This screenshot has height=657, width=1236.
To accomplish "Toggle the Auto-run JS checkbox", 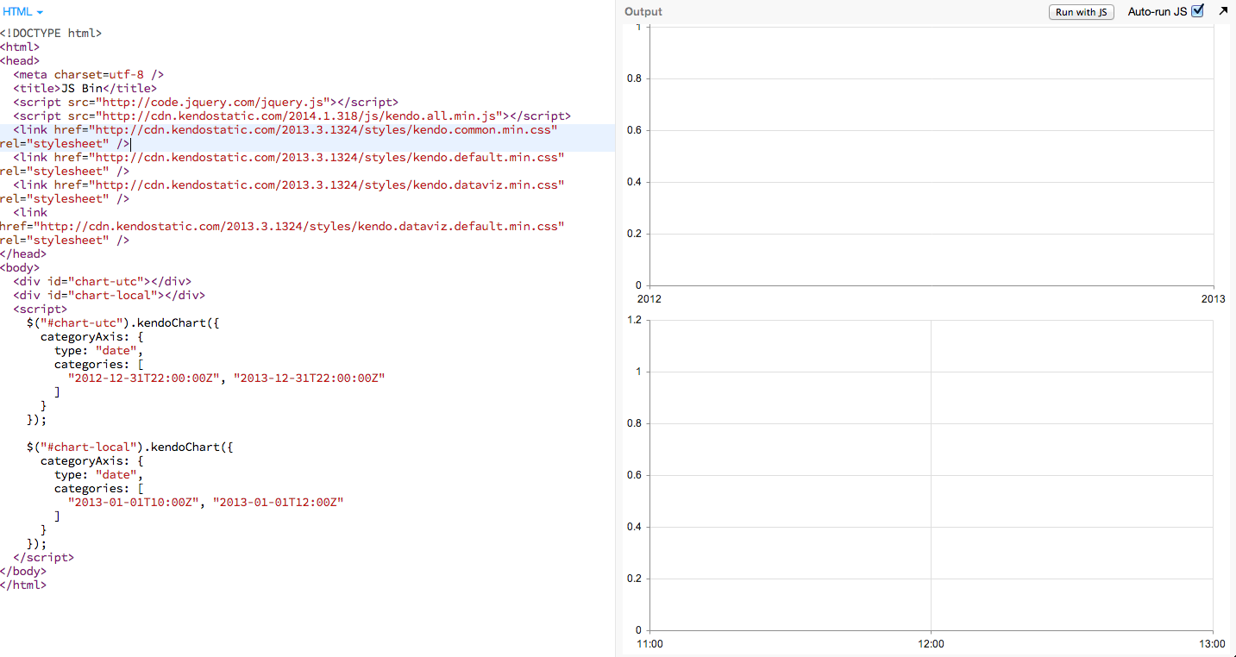I will (1197, 11).
